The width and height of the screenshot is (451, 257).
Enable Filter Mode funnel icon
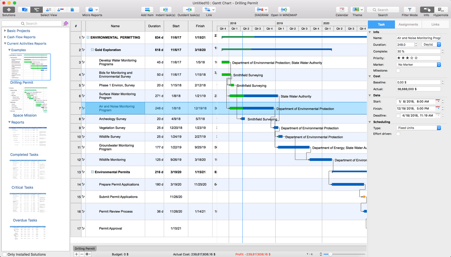tap(410, 10)
